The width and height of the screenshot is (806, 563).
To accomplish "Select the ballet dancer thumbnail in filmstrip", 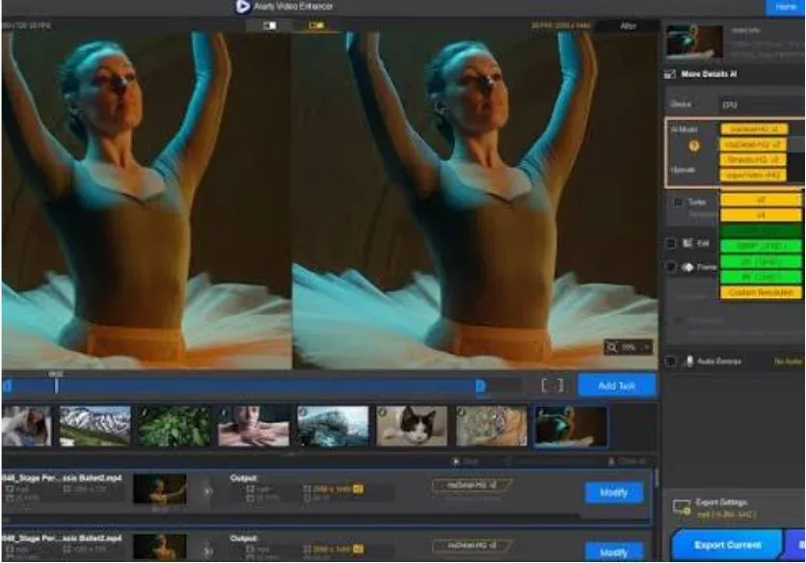I will coord(571,426).
